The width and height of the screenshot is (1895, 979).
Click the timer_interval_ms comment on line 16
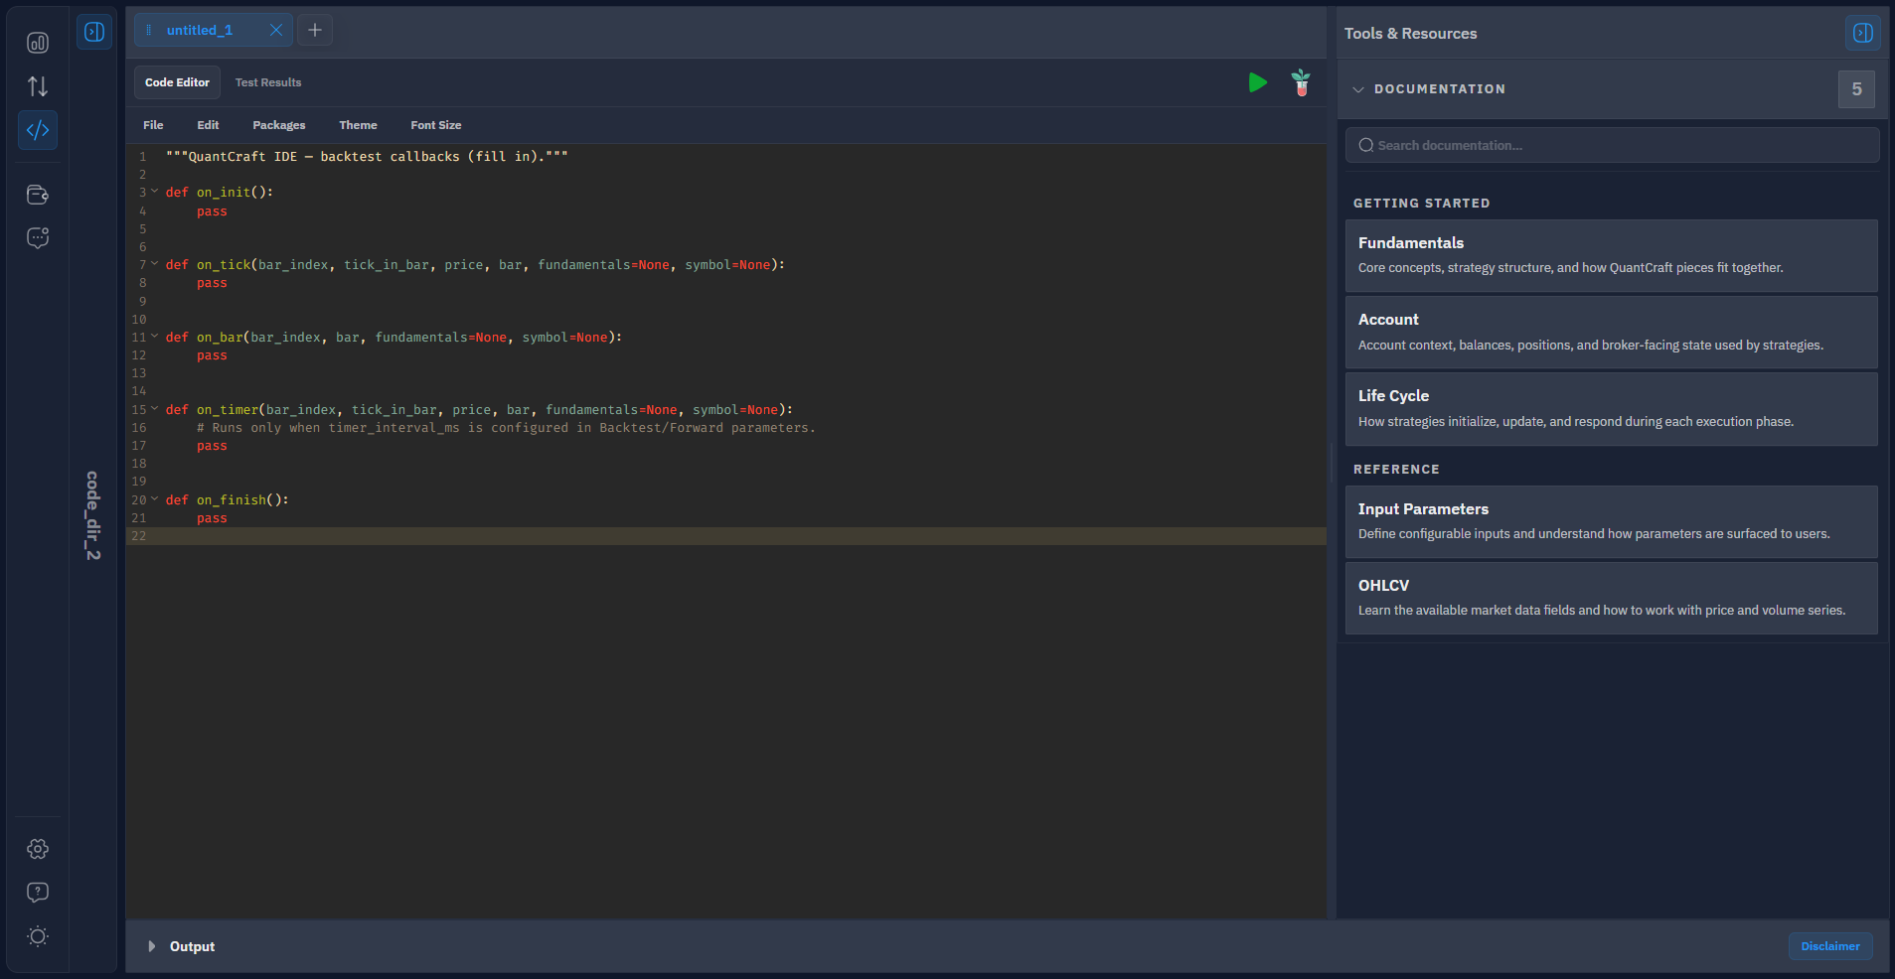tap(506, 428)
